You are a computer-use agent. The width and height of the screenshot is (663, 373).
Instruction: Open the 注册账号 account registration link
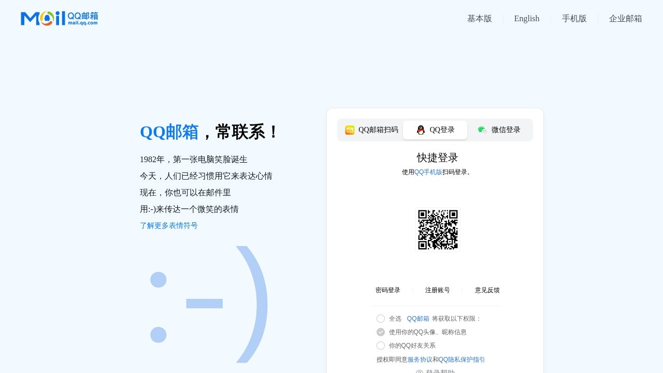click(x=438, y=290)
